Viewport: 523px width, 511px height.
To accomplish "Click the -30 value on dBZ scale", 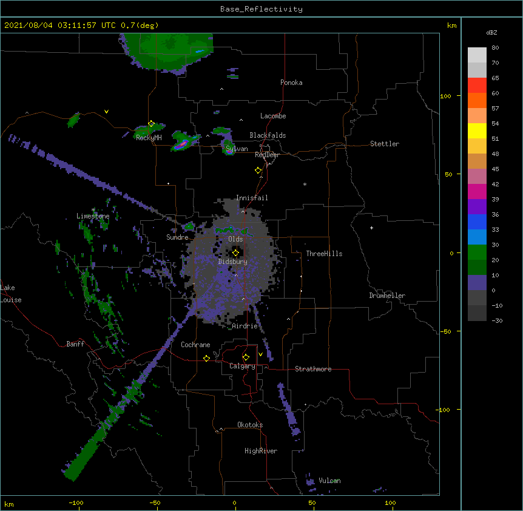I will point(497,320).
